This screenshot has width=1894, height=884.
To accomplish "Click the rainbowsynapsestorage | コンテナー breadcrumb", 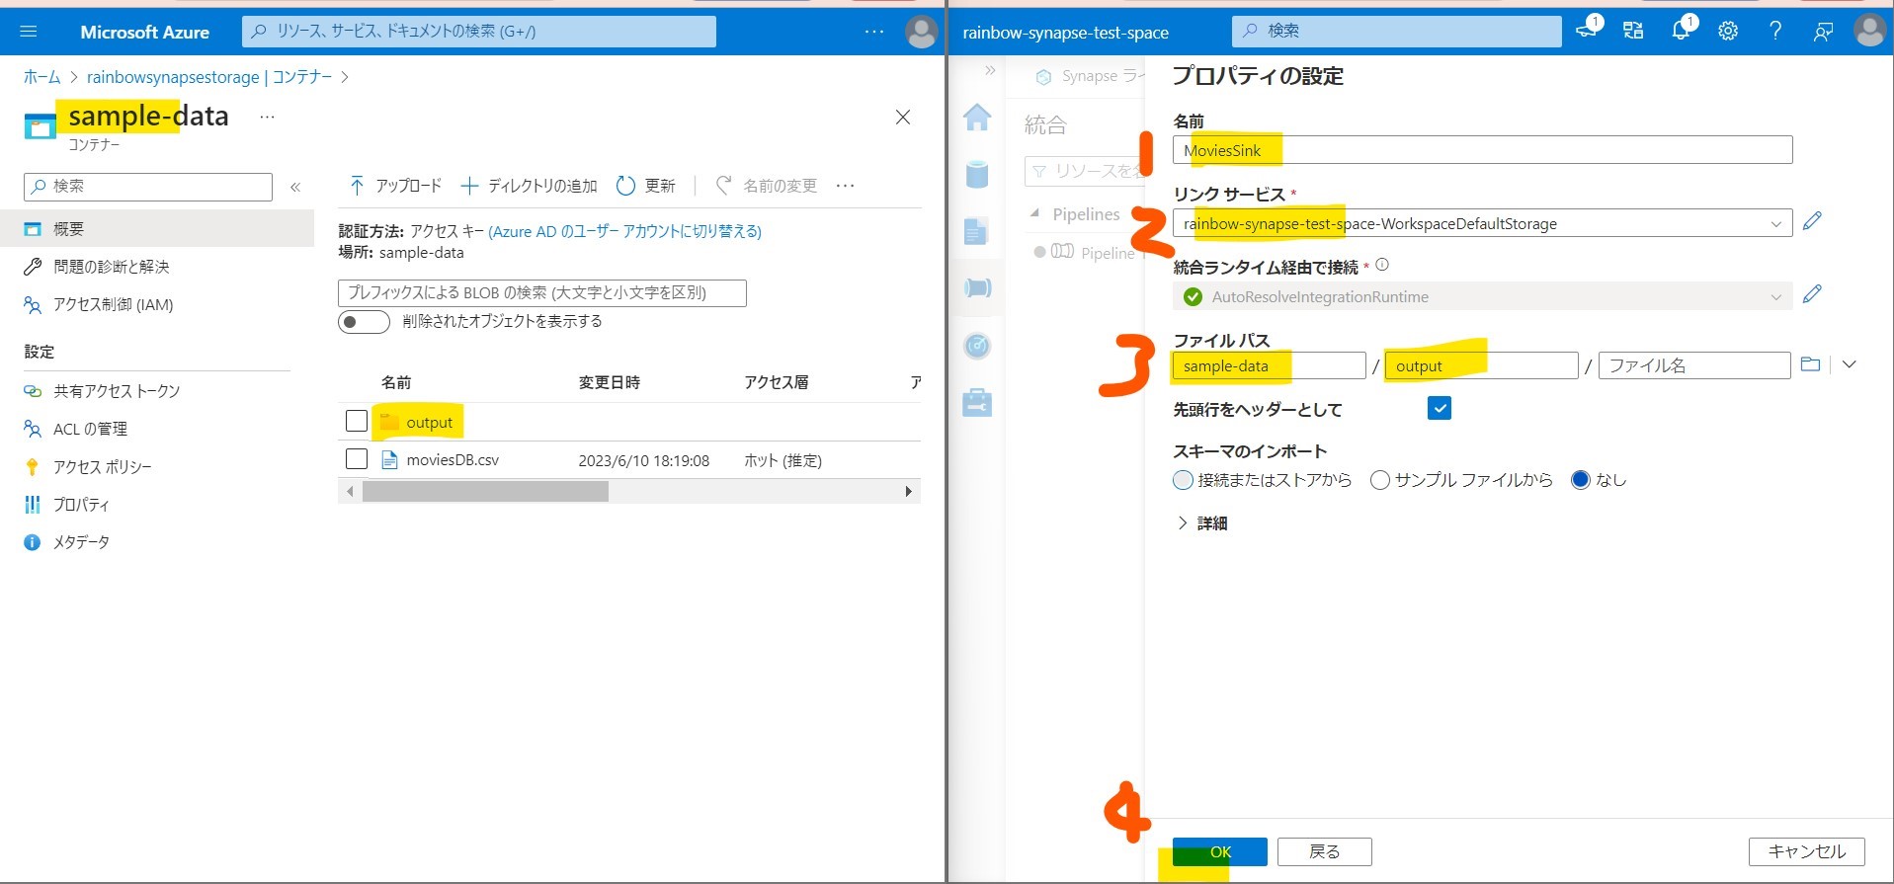I will (x=209, y=77).
